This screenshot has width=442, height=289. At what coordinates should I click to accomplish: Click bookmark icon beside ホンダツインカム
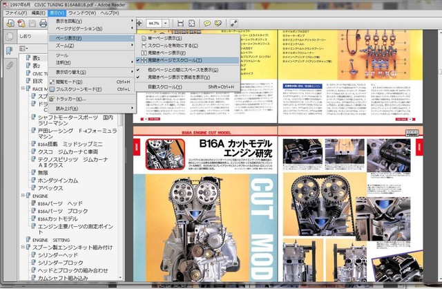(x=34, y=180)
